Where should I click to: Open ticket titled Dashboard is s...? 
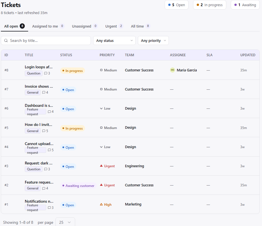[x=39, y=105]
